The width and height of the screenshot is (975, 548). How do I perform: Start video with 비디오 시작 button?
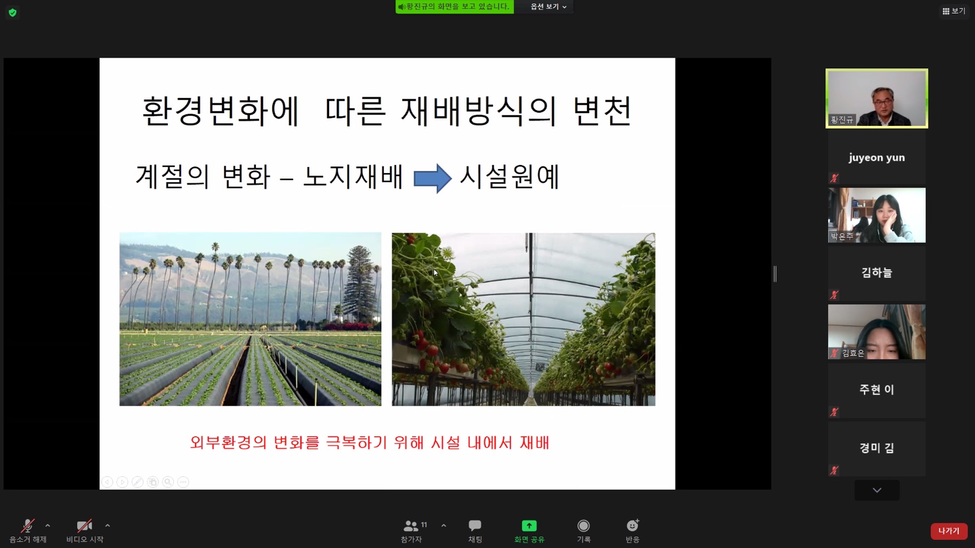[85, 530]
